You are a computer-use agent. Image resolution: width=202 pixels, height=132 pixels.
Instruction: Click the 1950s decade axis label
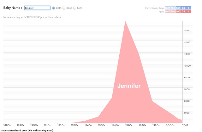tap(102, 125)
